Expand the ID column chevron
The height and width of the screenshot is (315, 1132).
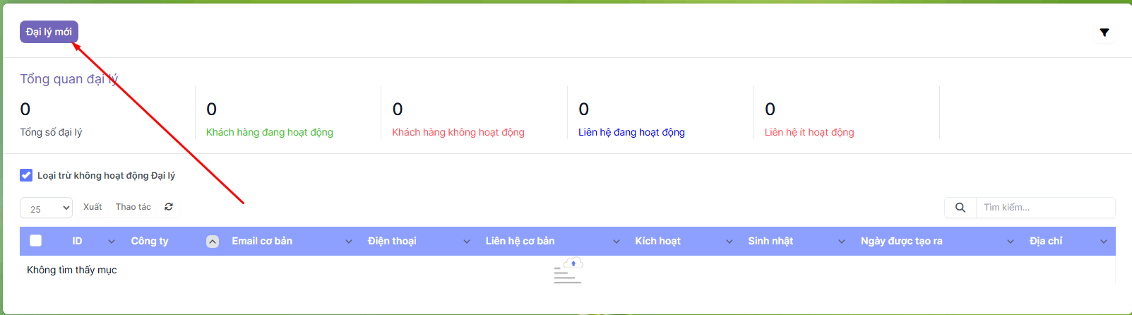click(112, 242)
